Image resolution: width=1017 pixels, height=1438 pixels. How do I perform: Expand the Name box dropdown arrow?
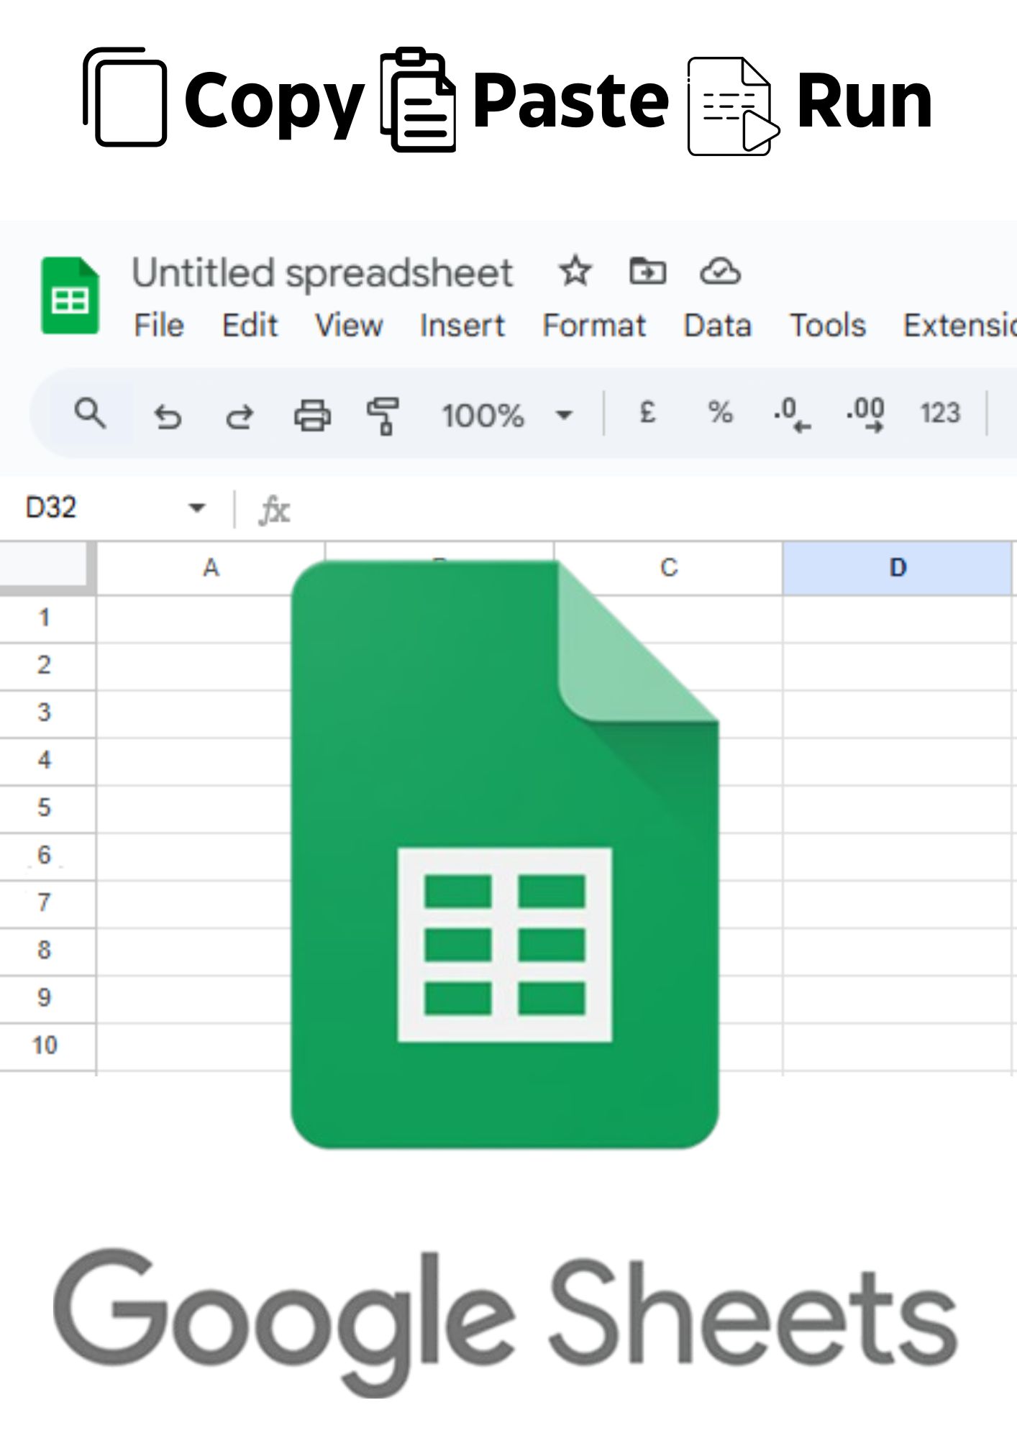196,508
